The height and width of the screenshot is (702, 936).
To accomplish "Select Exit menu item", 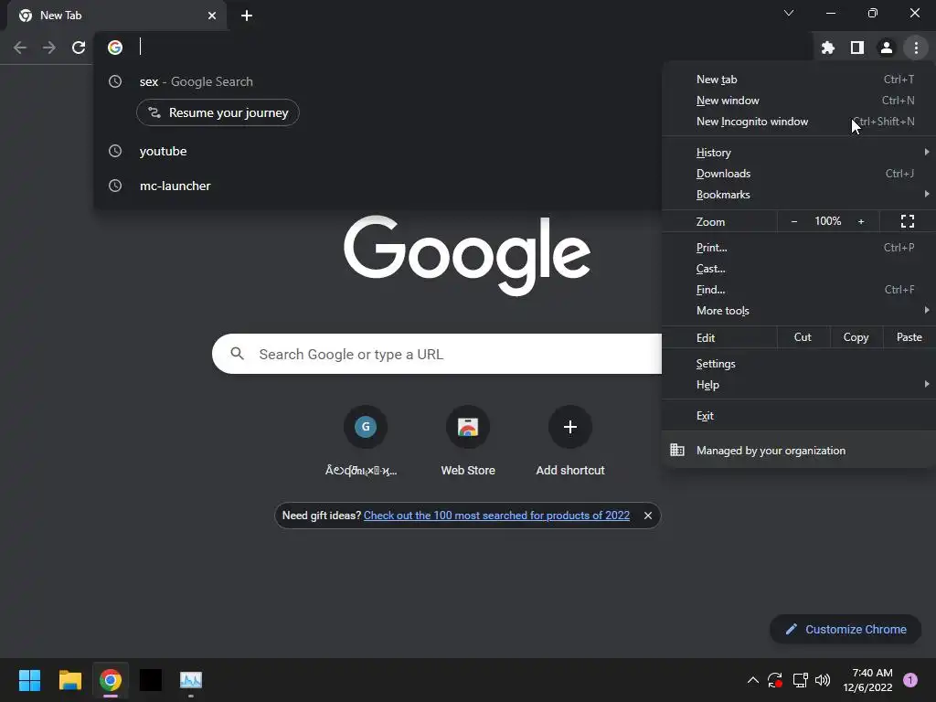I will [799, 416].
